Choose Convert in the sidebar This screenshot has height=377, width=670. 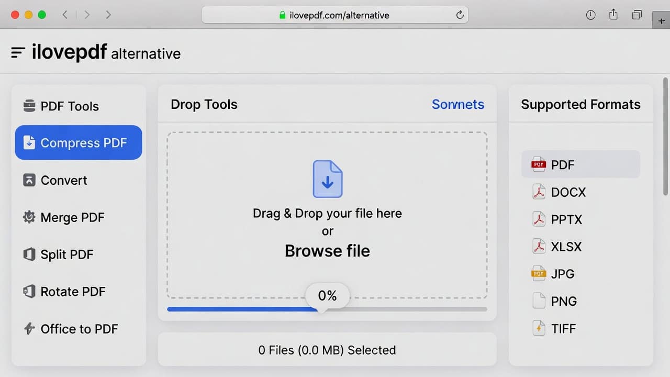point(79,180)
